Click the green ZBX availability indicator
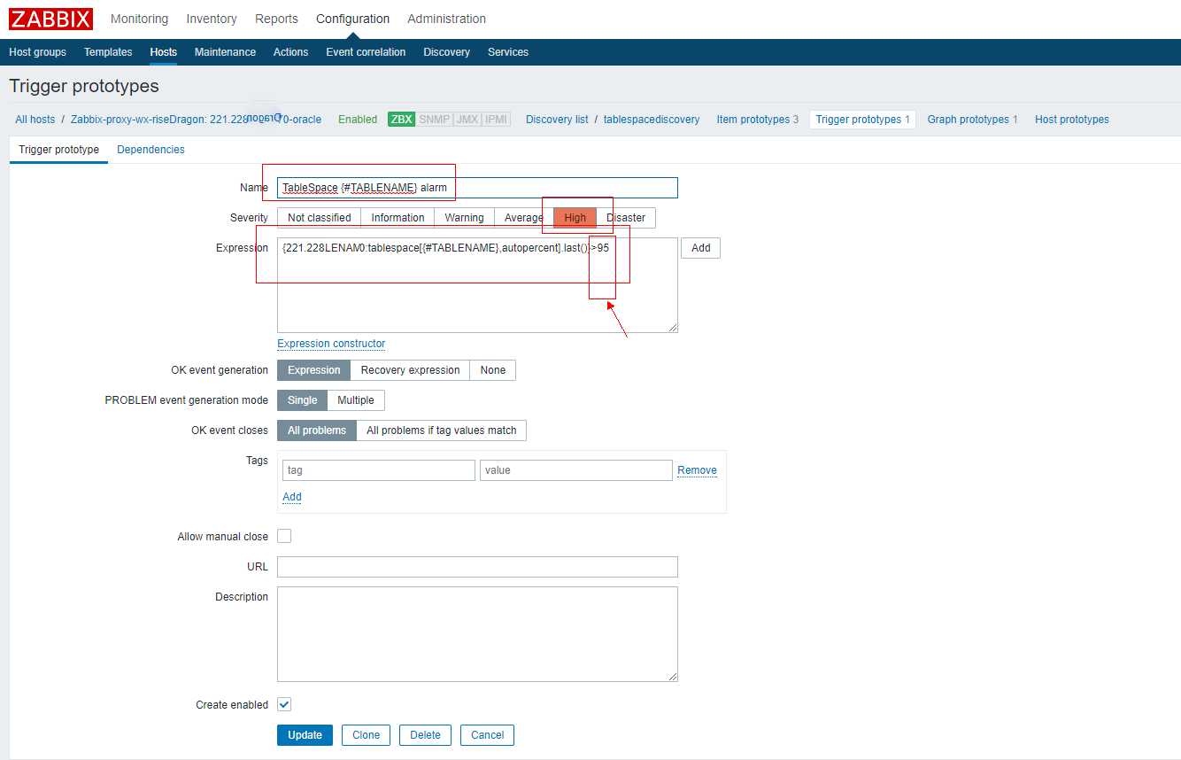Viewport: 1181px width, 760px height. point(402,120)
